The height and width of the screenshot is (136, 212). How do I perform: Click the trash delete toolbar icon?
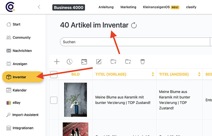pyautogui.click(x=142, y=62)
